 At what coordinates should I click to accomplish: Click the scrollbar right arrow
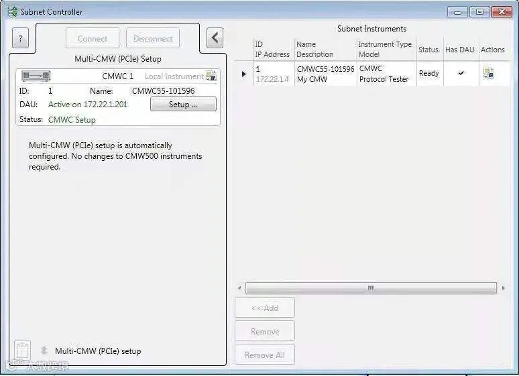(x=504, y=288)
